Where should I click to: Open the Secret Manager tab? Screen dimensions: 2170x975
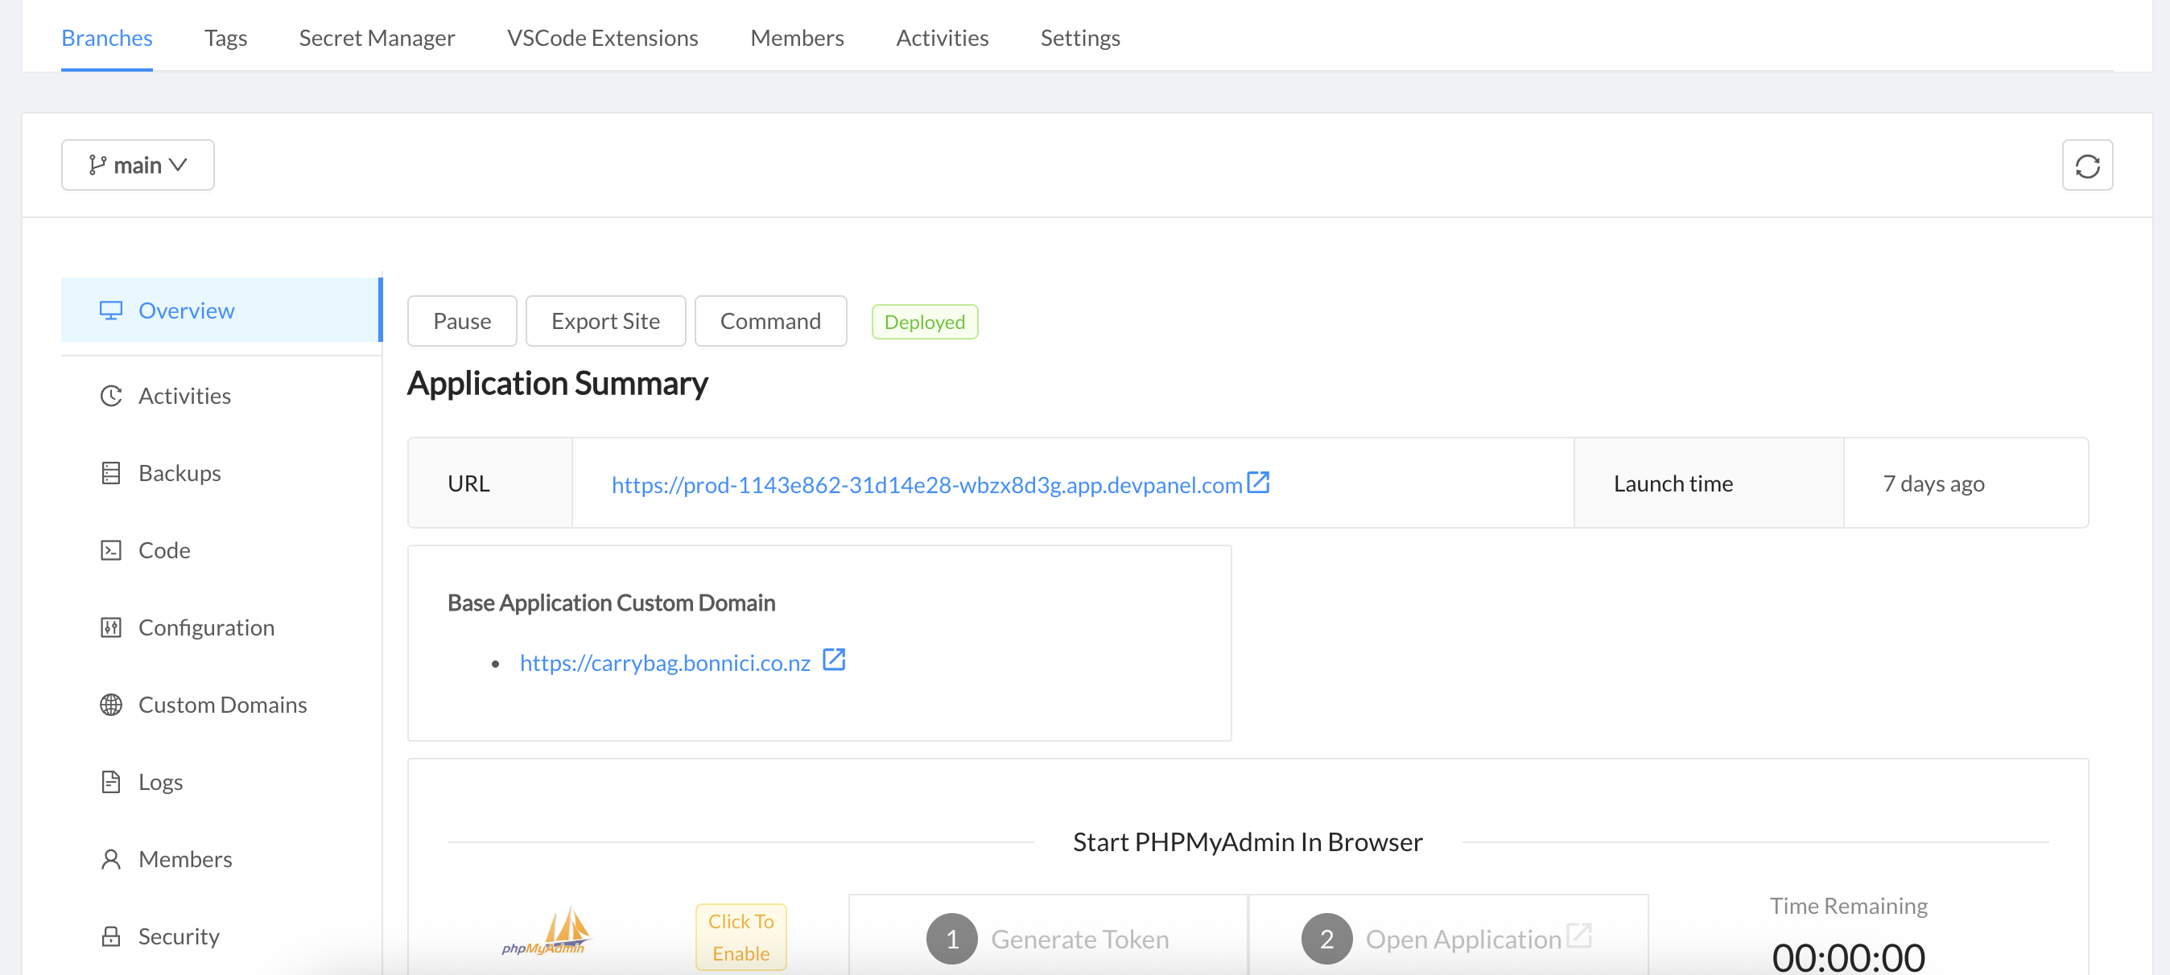pos(377,37)
